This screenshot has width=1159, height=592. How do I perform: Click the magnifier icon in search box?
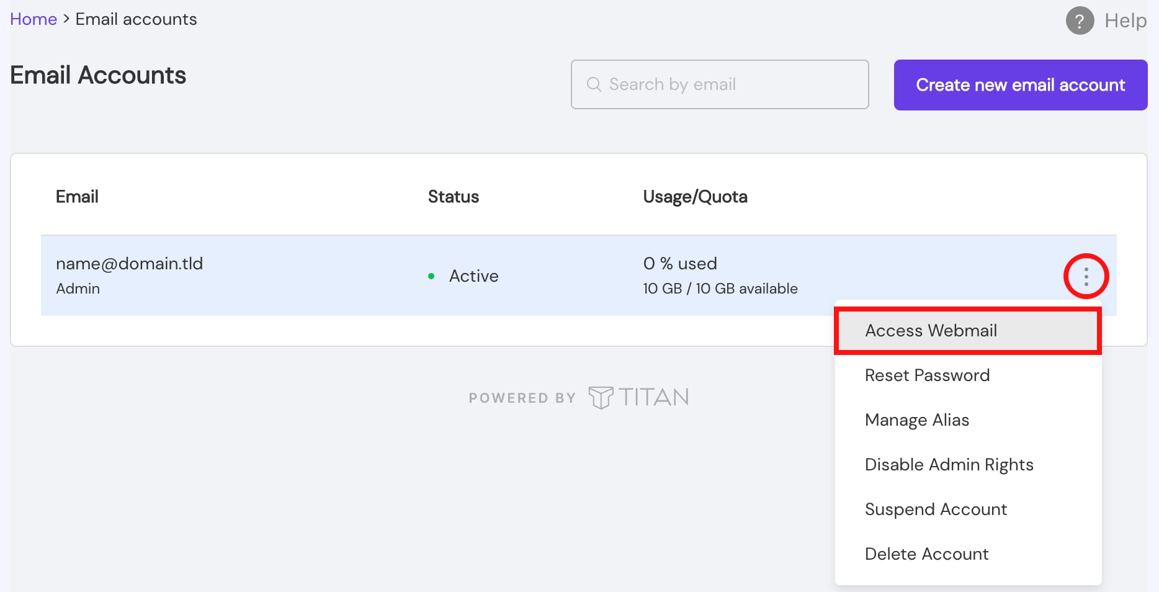click(x=594, y=84)
